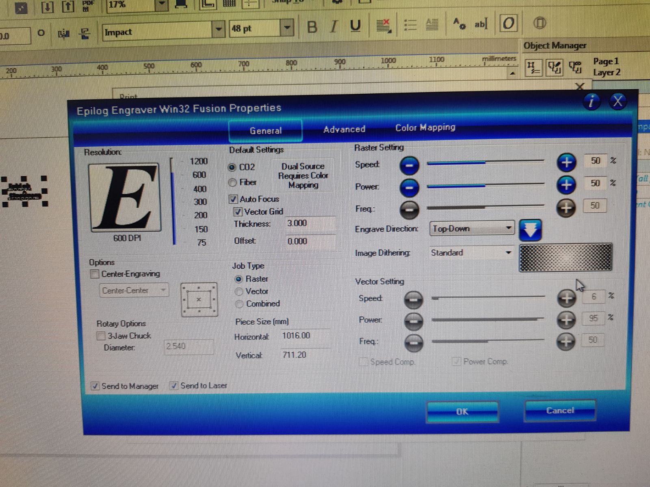Select the Vector job type
Image resolution: width=650 pixels, height=487 pixels.
click(x=239, y=292)
